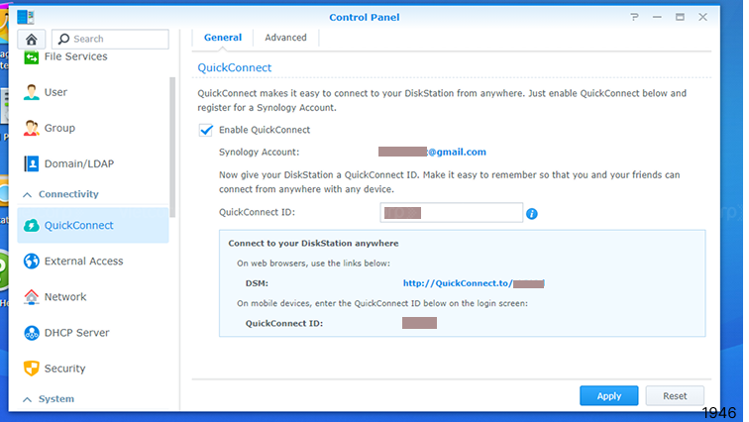Image resolution: width=749 pixels, height=422 pixels.
Task: Click the Apply button
Action: pos(608,396)
